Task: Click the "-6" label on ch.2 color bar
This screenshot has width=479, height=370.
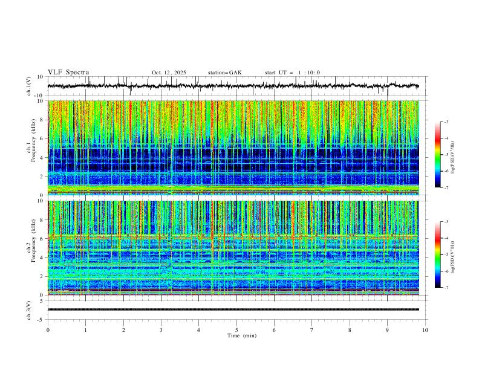Action: (446, 271)
